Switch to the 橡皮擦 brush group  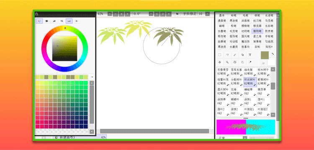(257, 26)
